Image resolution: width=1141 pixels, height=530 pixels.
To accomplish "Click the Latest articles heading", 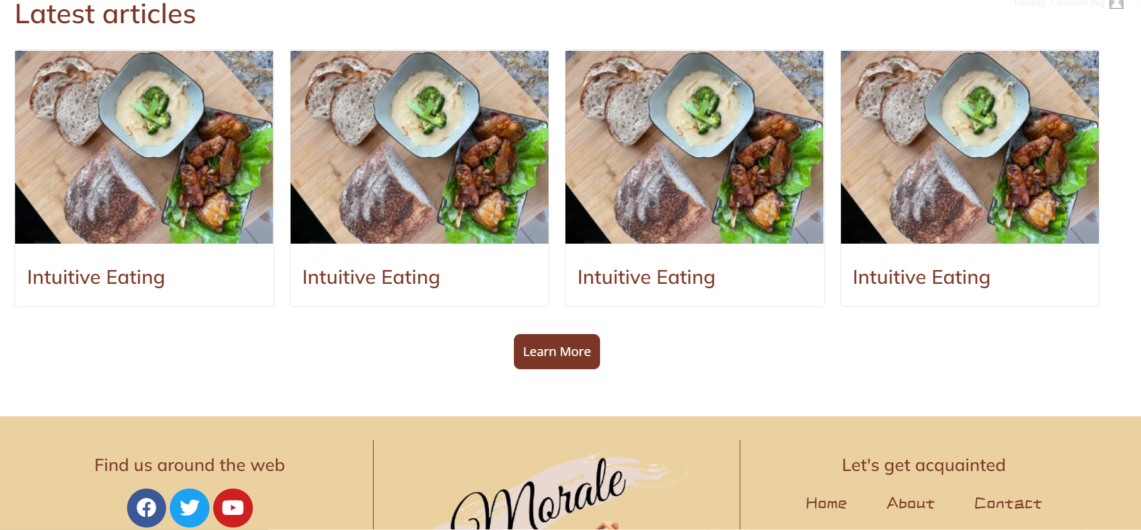I will (105, 14).
